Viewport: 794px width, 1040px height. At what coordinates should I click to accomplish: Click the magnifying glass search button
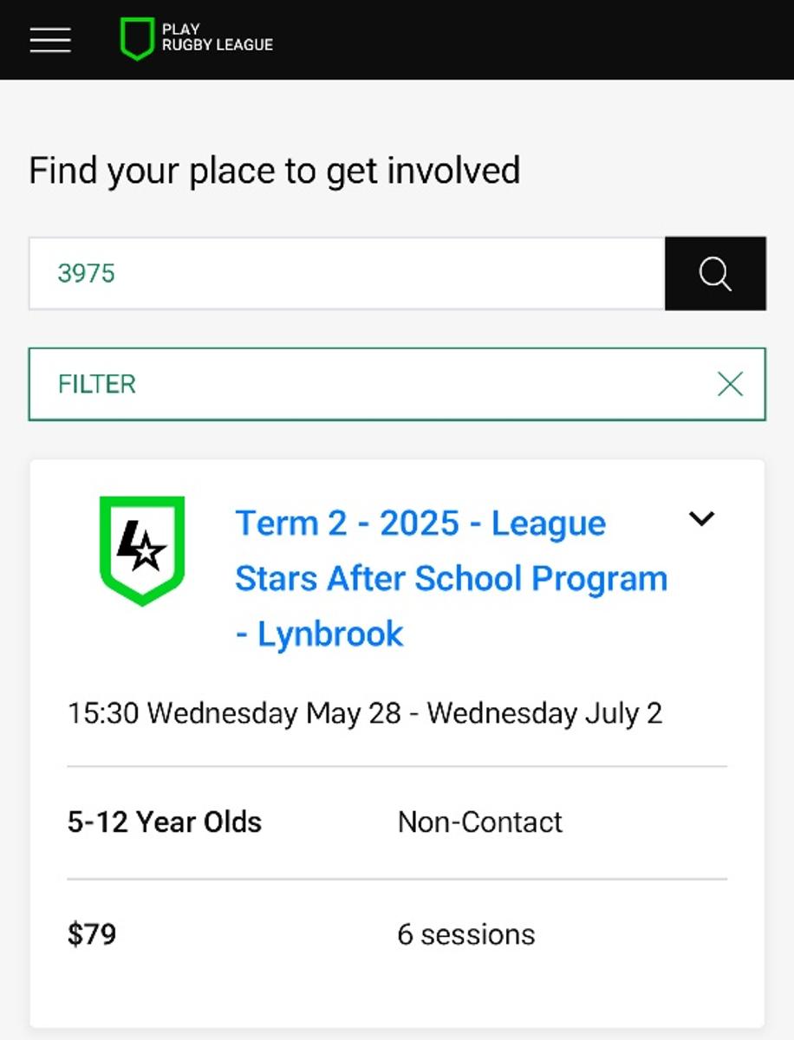pos(715,273)
